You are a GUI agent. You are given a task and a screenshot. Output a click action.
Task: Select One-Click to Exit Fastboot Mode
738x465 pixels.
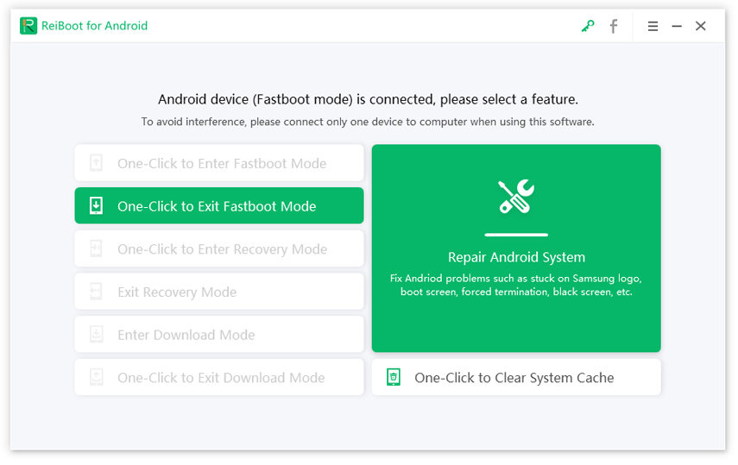(218, 206)
